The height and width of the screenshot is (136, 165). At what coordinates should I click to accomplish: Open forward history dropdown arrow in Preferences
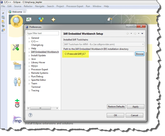coord(139,33)
